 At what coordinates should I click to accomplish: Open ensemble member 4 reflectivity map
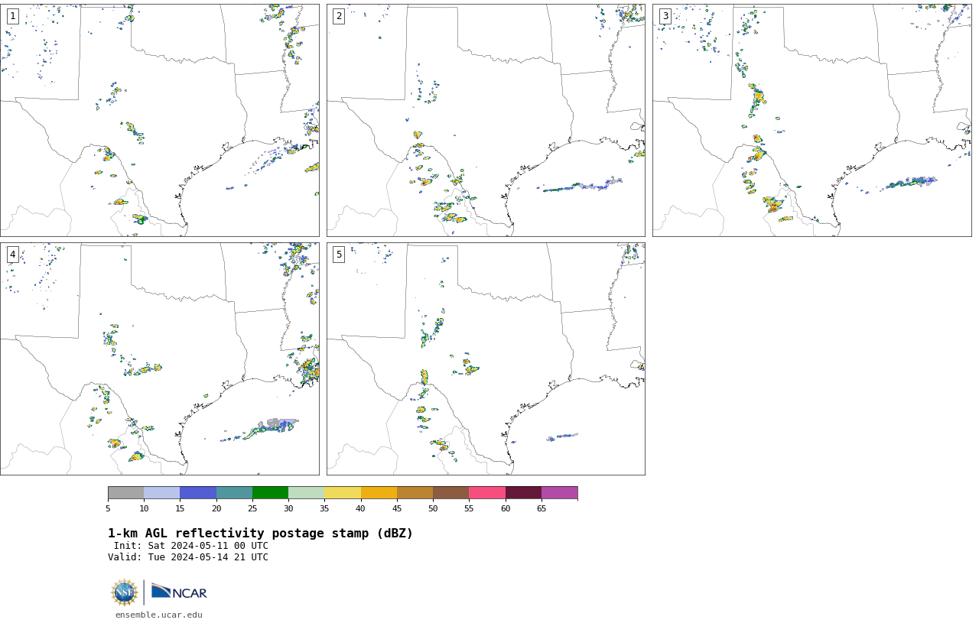(x=160, y=359)
